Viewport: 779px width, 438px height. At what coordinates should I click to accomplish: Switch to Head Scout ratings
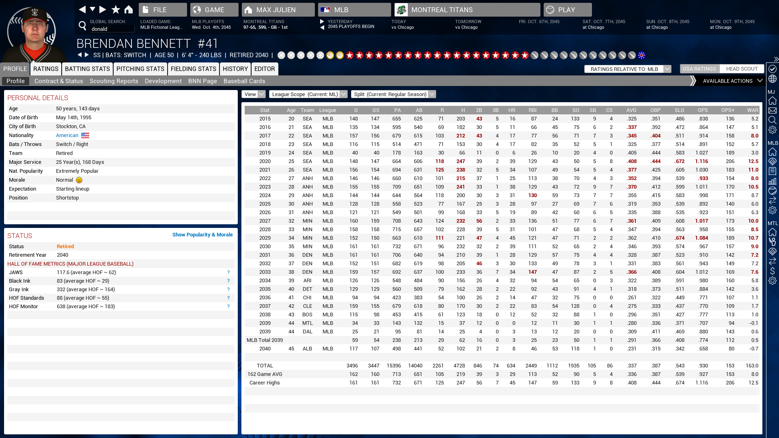(742, 69)
